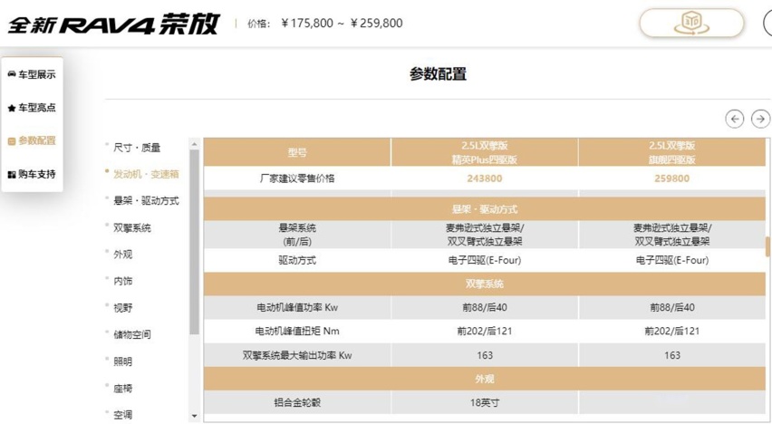Click the 全新RAV4荣放 logo

pos(113,24)
